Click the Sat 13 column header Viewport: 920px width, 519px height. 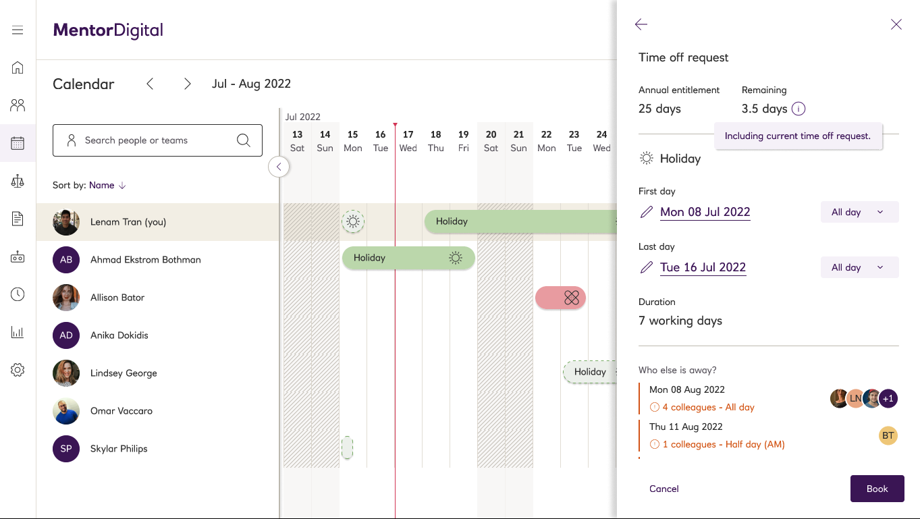tap(297, 141)
